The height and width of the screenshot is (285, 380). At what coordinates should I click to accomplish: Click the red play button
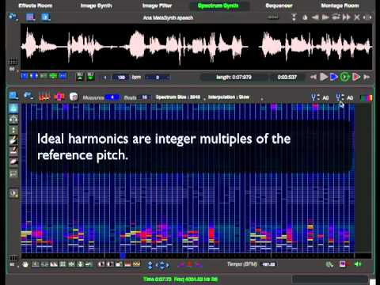356,77
